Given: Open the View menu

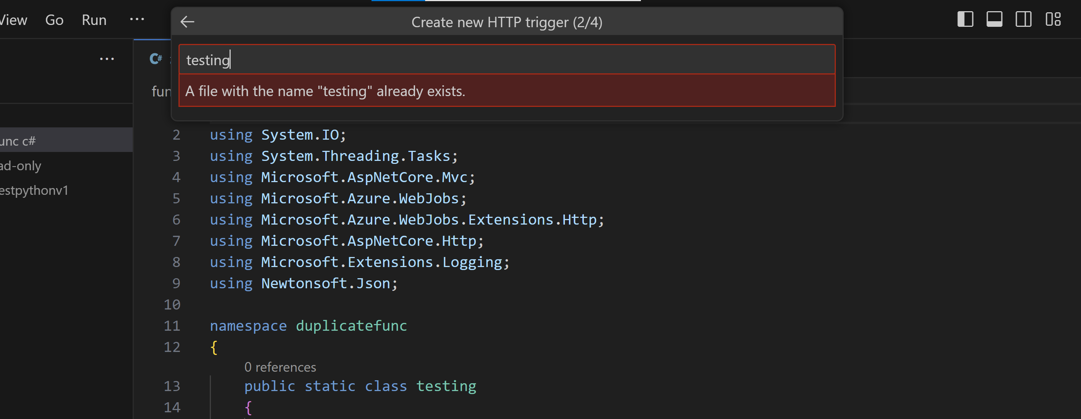Looking at the screenshot, I should pos(13,20).
